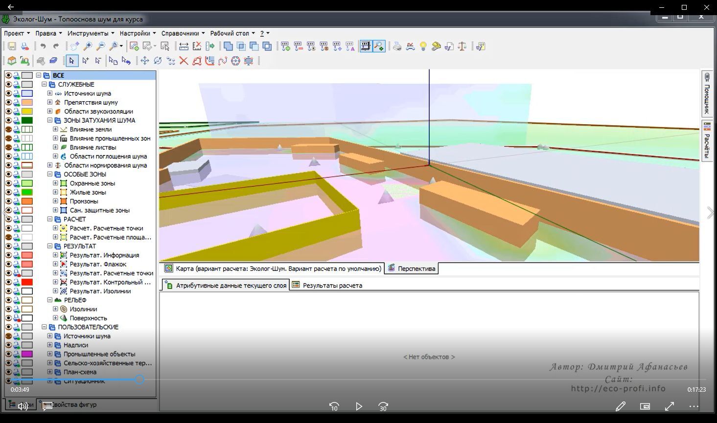Collapse the РАСЧЕТ tree group
The width and height of the screenshot is (717, 423).
click(x=50, y=219)
